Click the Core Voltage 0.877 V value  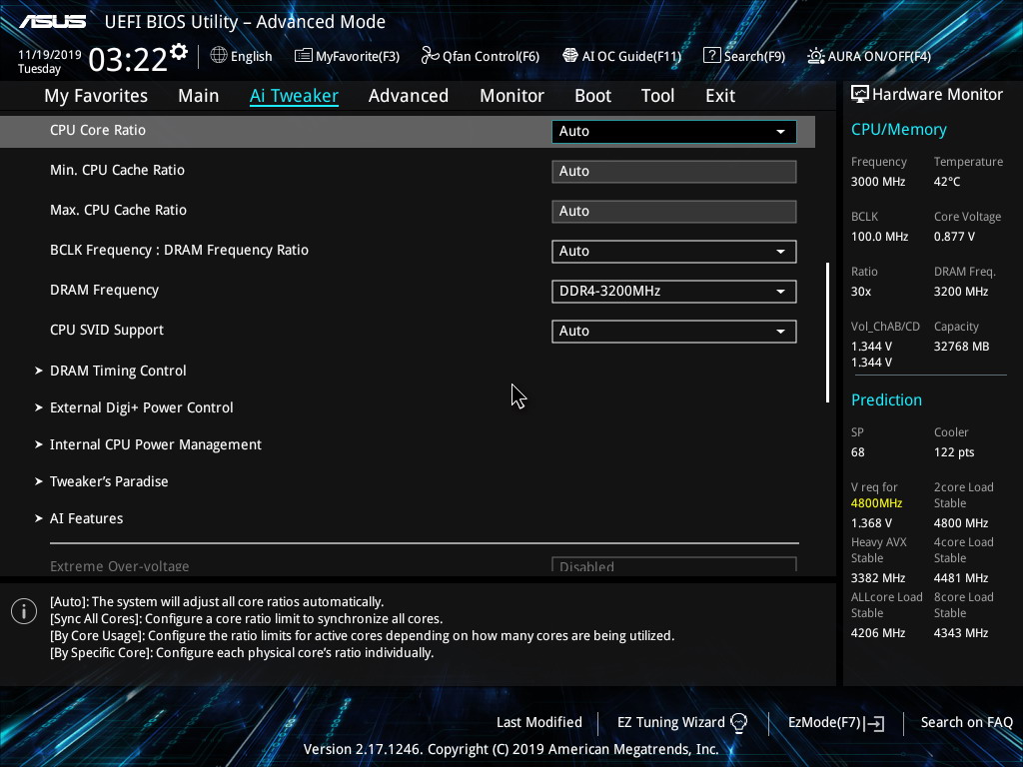point(954,237)
